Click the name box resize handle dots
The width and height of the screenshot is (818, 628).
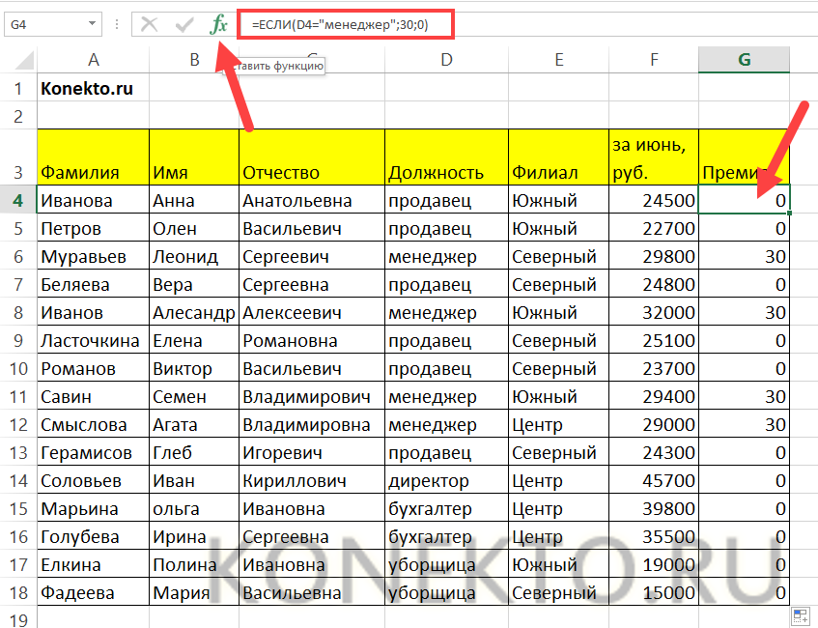tap(116, 25)
